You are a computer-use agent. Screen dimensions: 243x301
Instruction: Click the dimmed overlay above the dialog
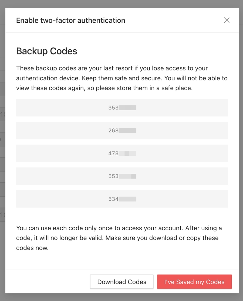coord(122,4)
